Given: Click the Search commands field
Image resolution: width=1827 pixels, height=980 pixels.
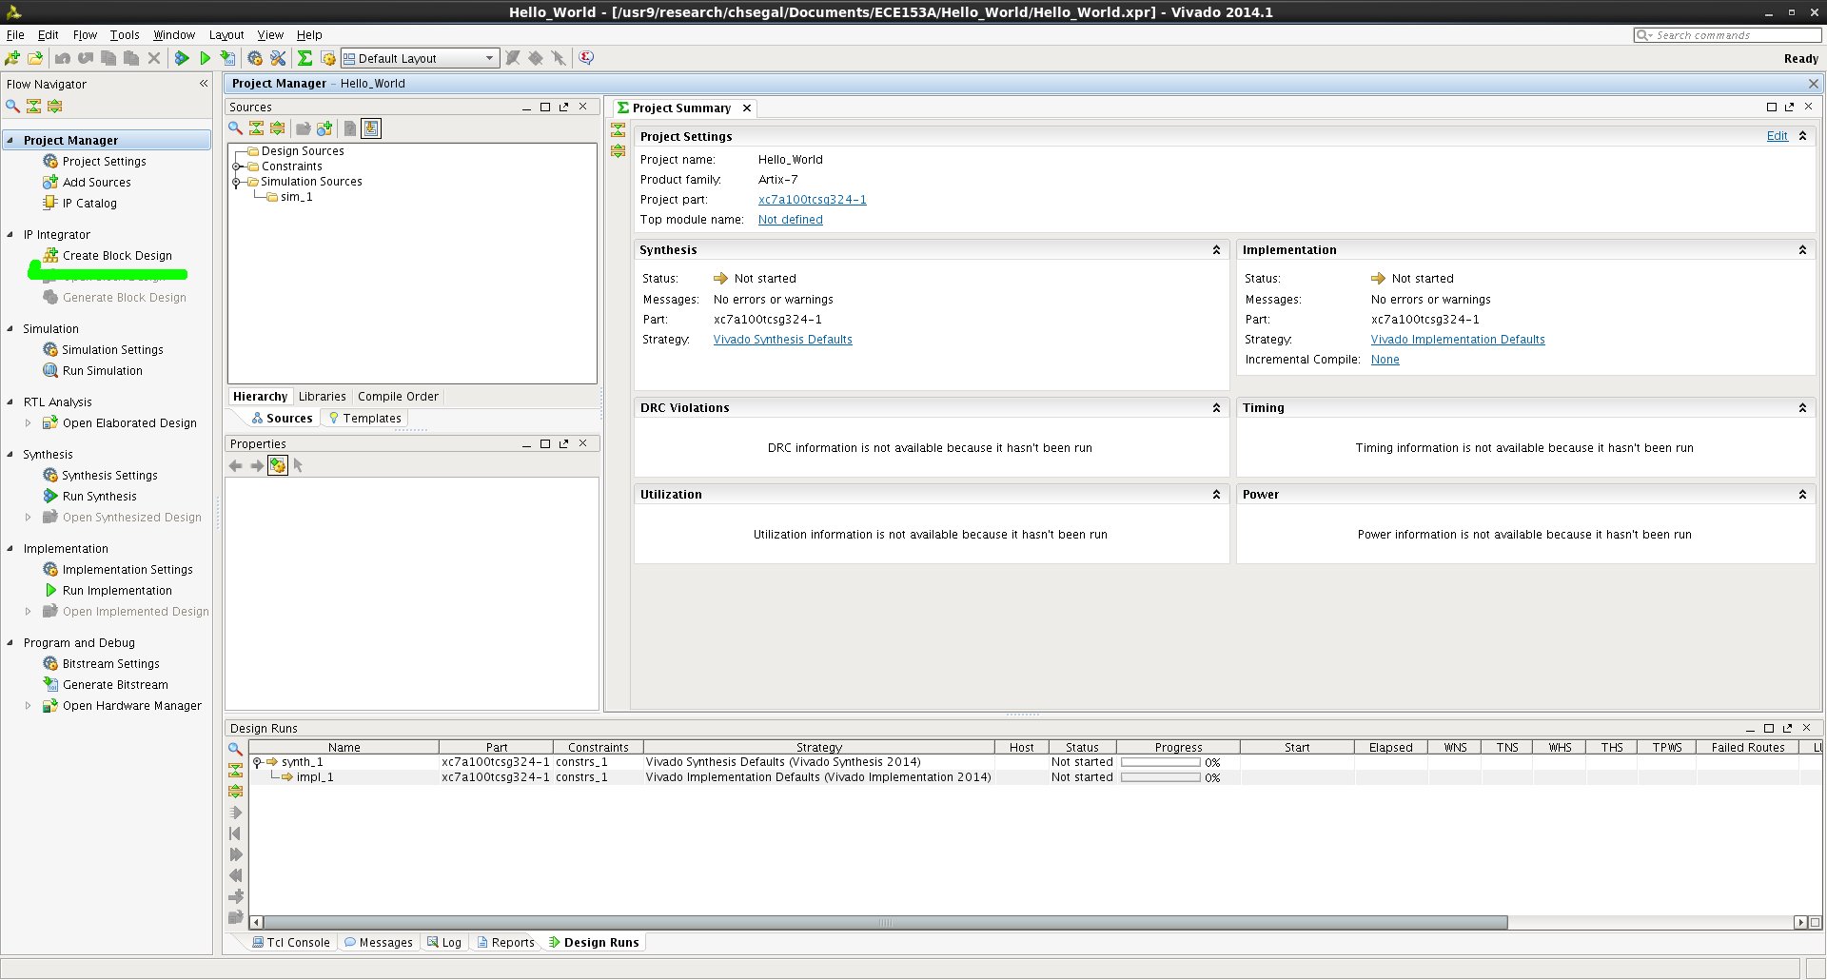Looking at the screenshot, I should point(1727,35).
